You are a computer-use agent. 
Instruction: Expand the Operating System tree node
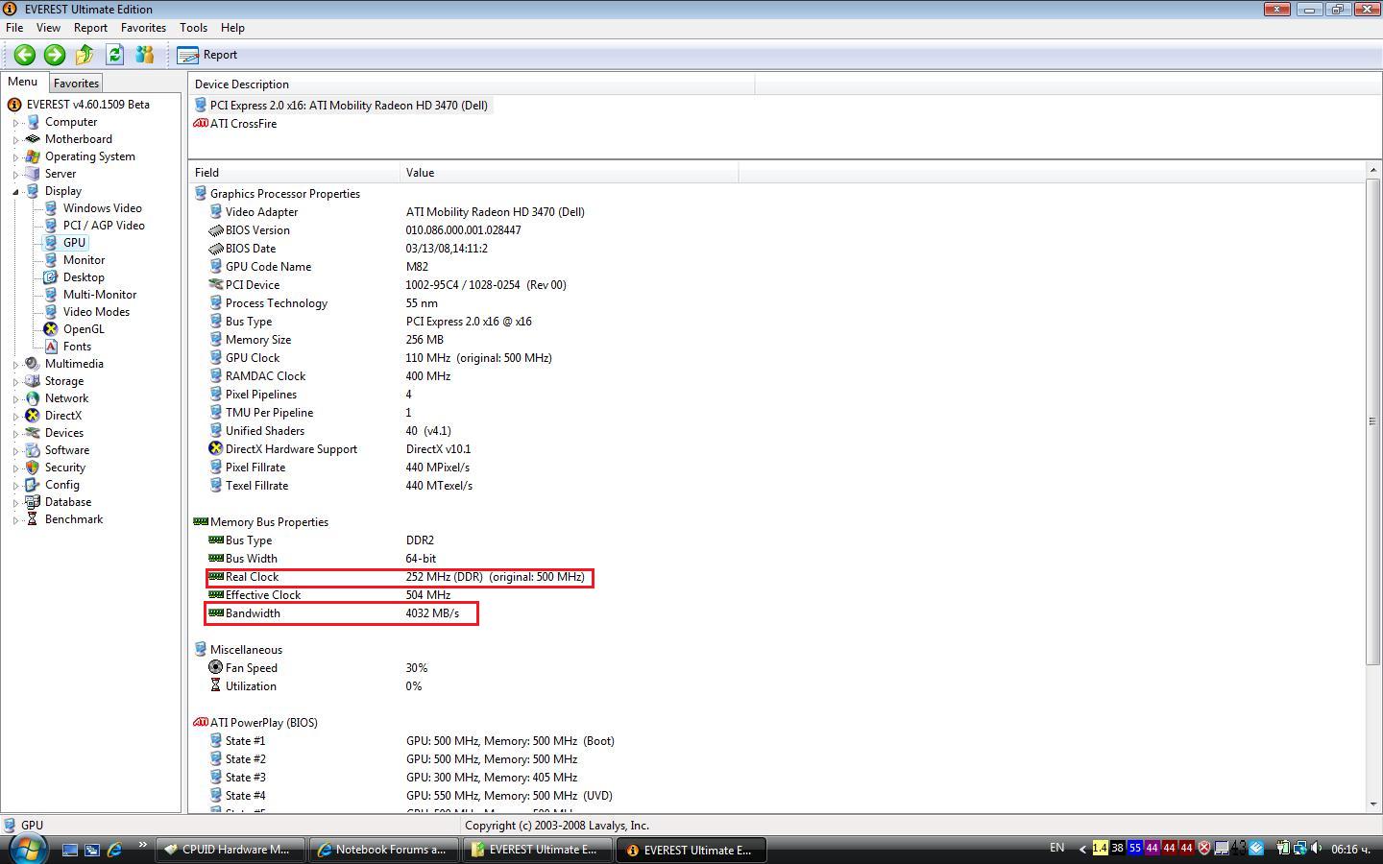coord(16,157)
